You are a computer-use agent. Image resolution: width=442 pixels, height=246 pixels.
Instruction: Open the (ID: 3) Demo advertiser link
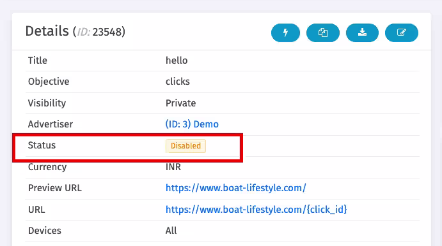pyautogui.click(x=192, y=124)
